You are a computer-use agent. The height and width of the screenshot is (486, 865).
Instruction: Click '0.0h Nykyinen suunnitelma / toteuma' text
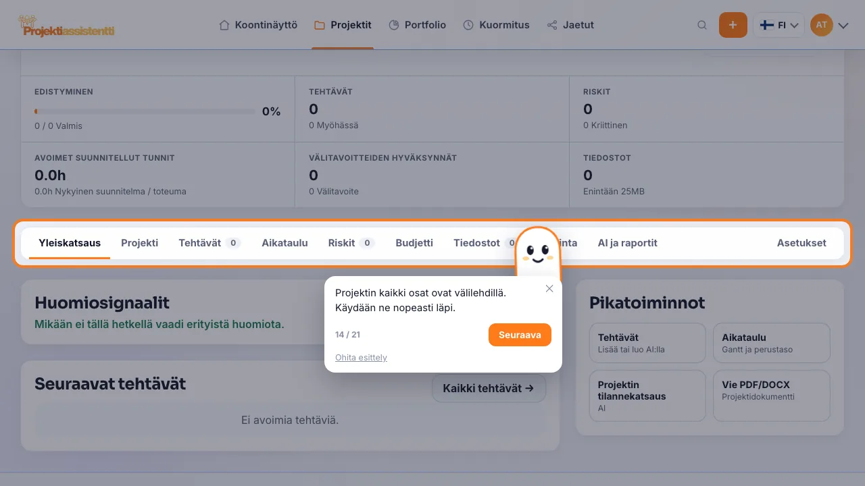(110, 192)
